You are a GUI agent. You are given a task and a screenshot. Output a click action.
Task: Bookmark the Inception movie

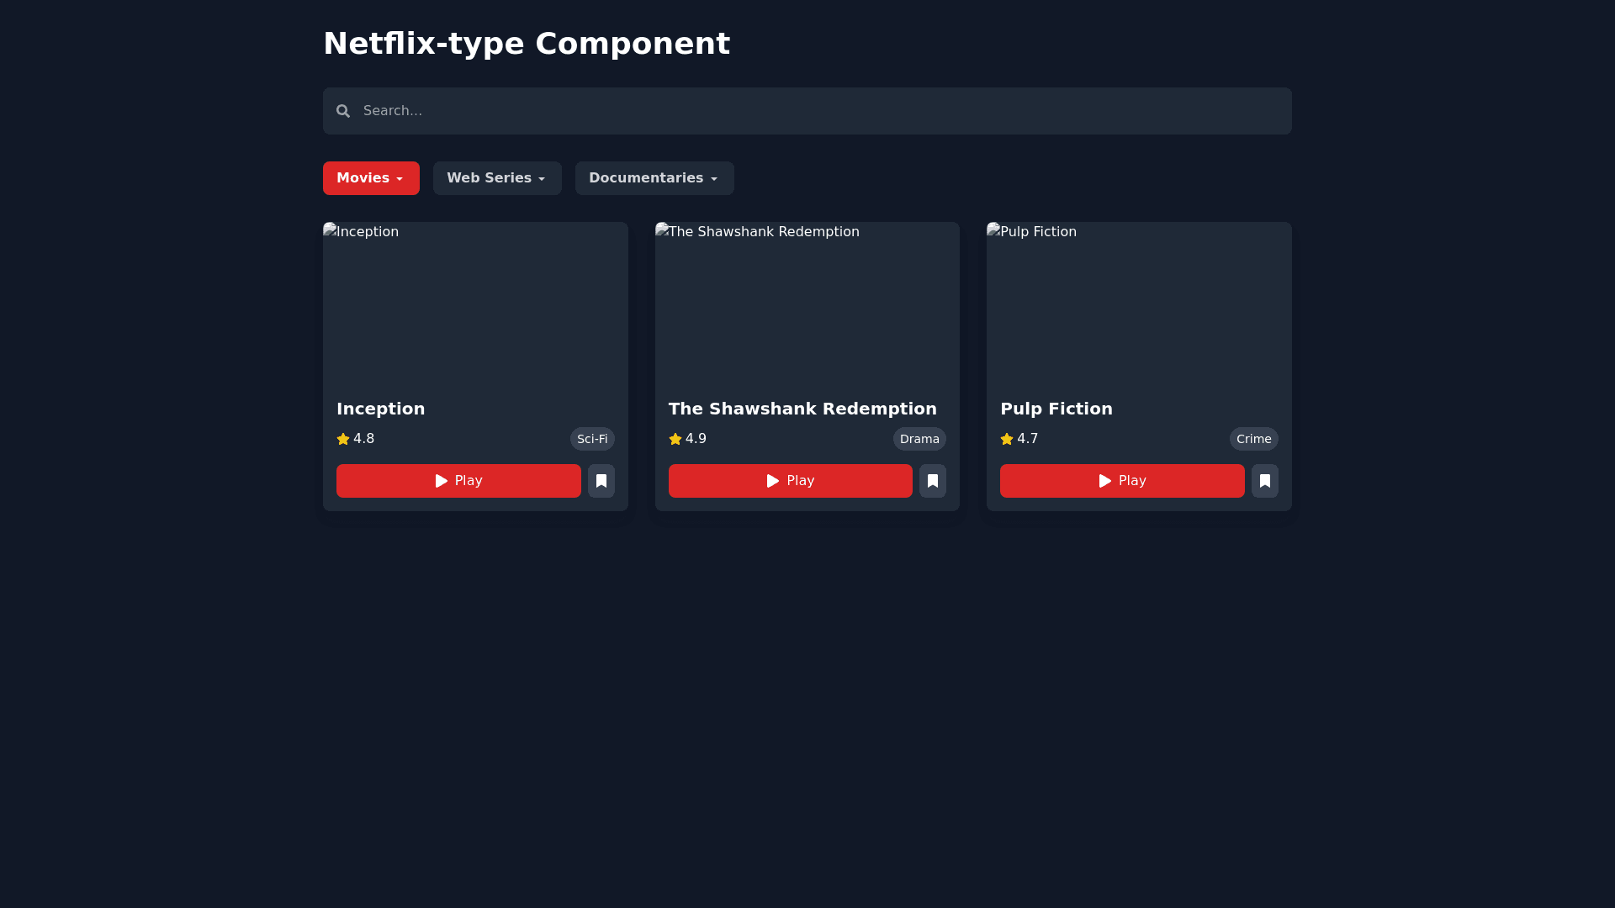click(x=601, y=481)
